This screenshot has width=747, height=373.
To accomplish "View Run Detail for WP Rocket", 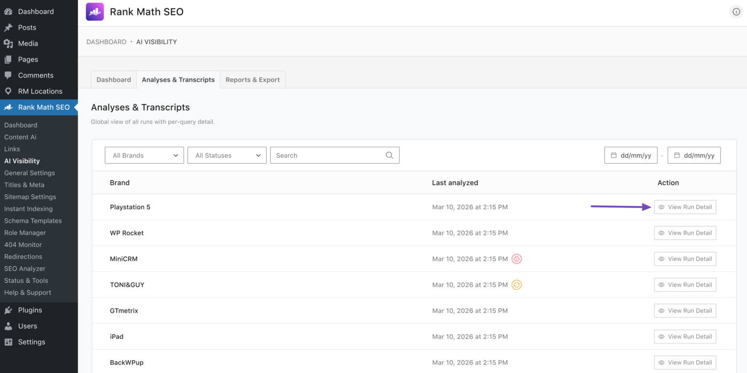I will (x=685, y=233).
